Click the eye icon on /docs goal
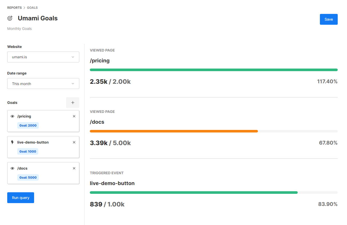Screen dimensions: 347x225 pos(12,168)
